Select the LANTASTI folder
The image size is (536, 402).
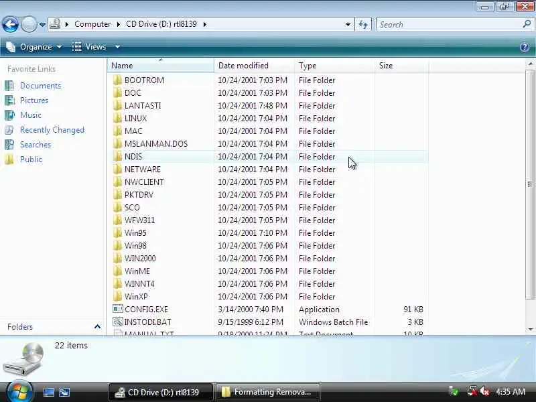point(143,106)
